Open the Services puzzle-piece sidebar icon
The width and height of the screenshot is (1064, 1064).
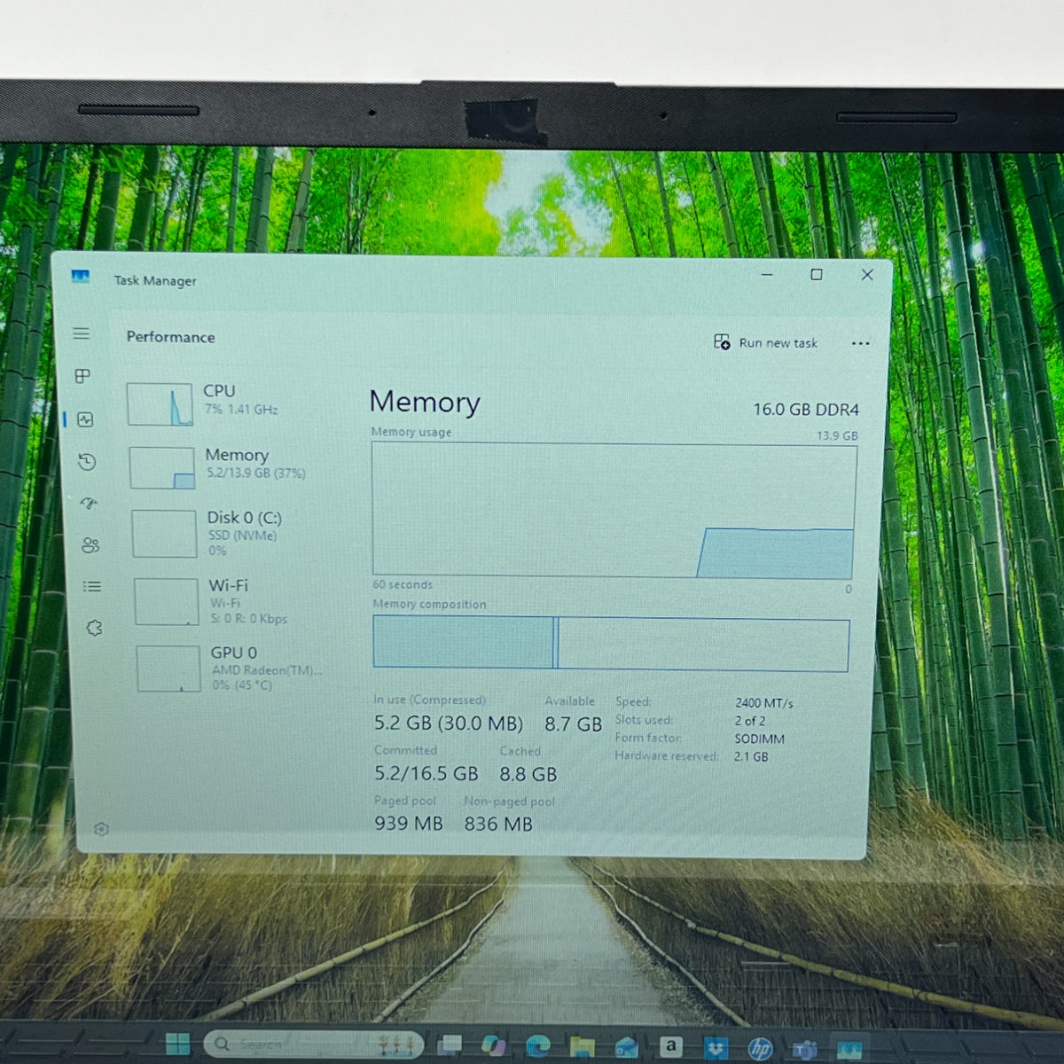95,628
